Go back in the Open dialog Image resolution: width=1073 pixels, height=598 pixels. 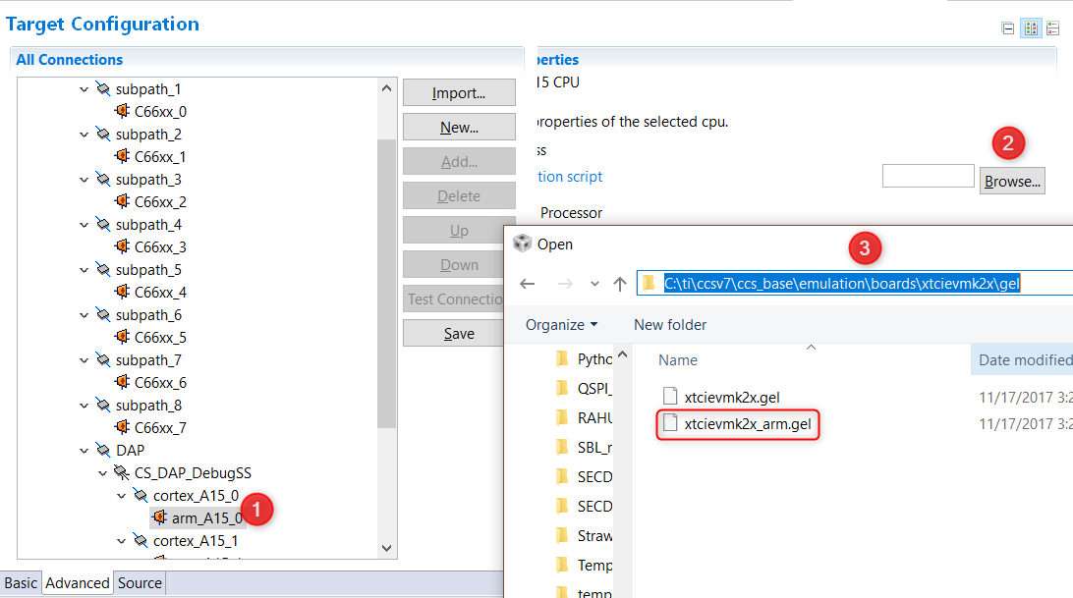[x=528, y=284]
